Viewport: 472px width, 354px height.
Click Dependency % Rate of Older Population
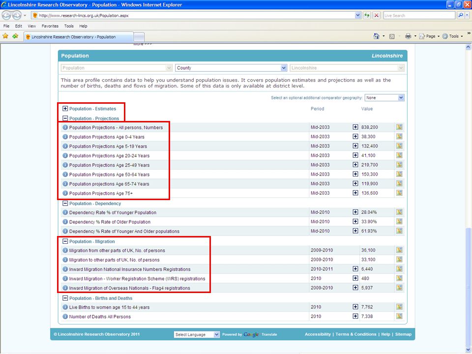tap(110, 222)
